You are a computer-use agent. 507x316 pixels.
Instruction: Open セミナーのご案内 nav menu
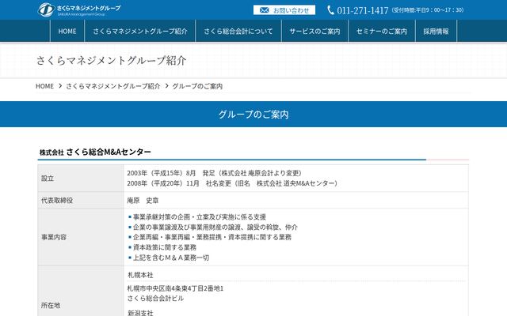382,32
